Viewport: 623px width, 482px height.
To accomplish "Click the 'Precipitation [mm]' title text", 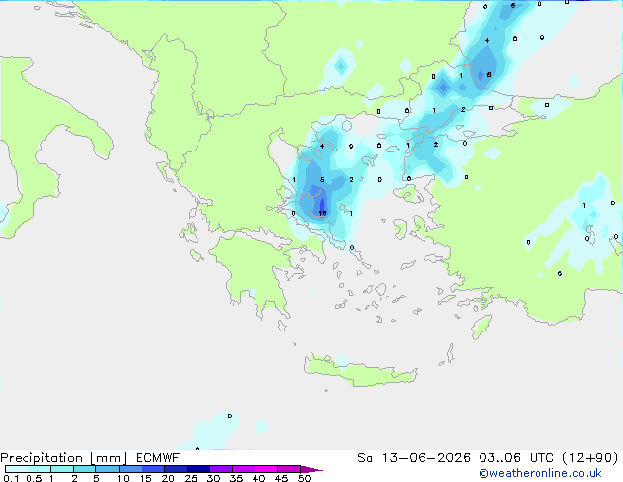I will pos(64,458).
